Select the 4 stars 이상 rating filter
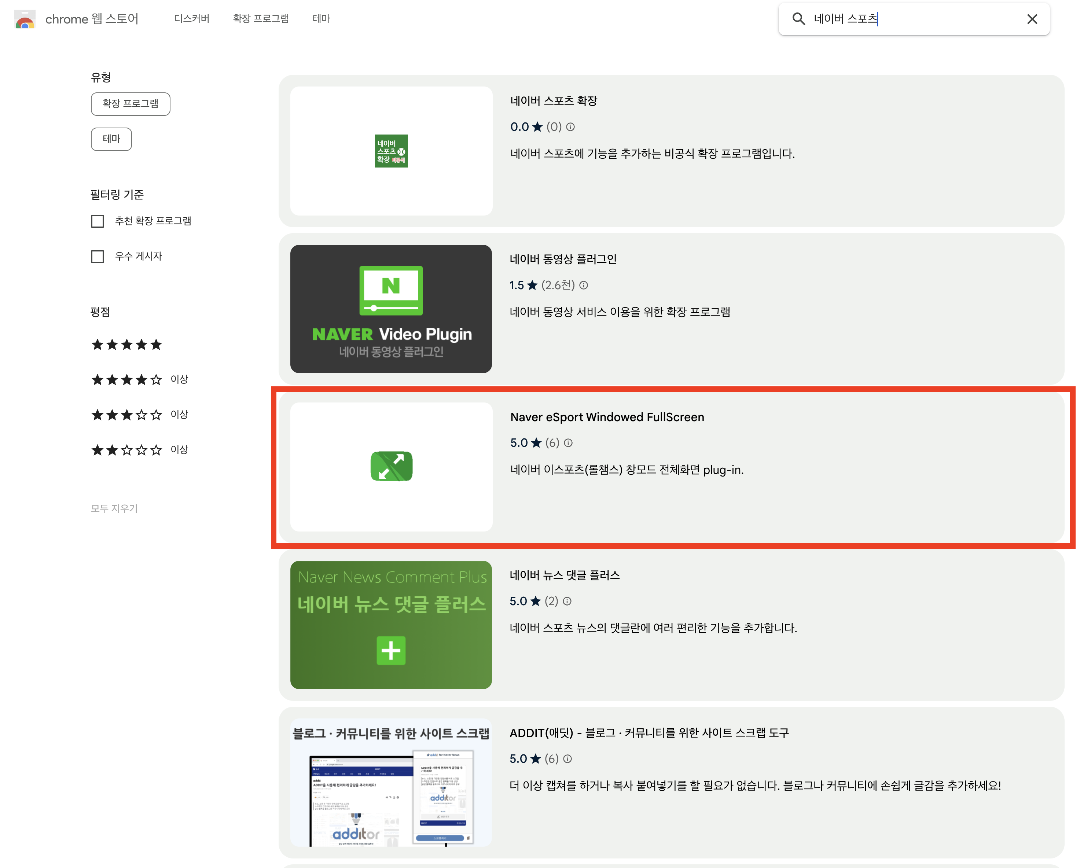This screenshot has width=1080, height=868. (x=127, y=379)
